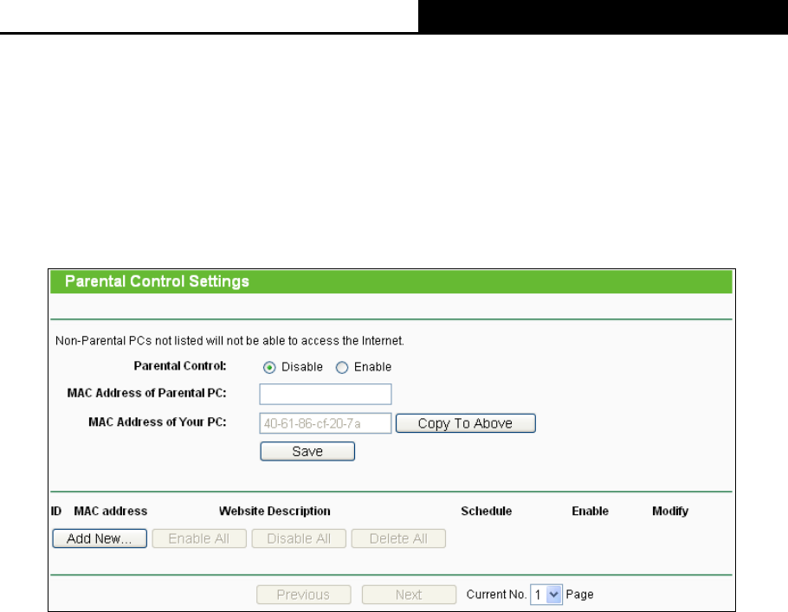Select the Disable parental control radio button
The image size is (788, 612).
(269, 367)
